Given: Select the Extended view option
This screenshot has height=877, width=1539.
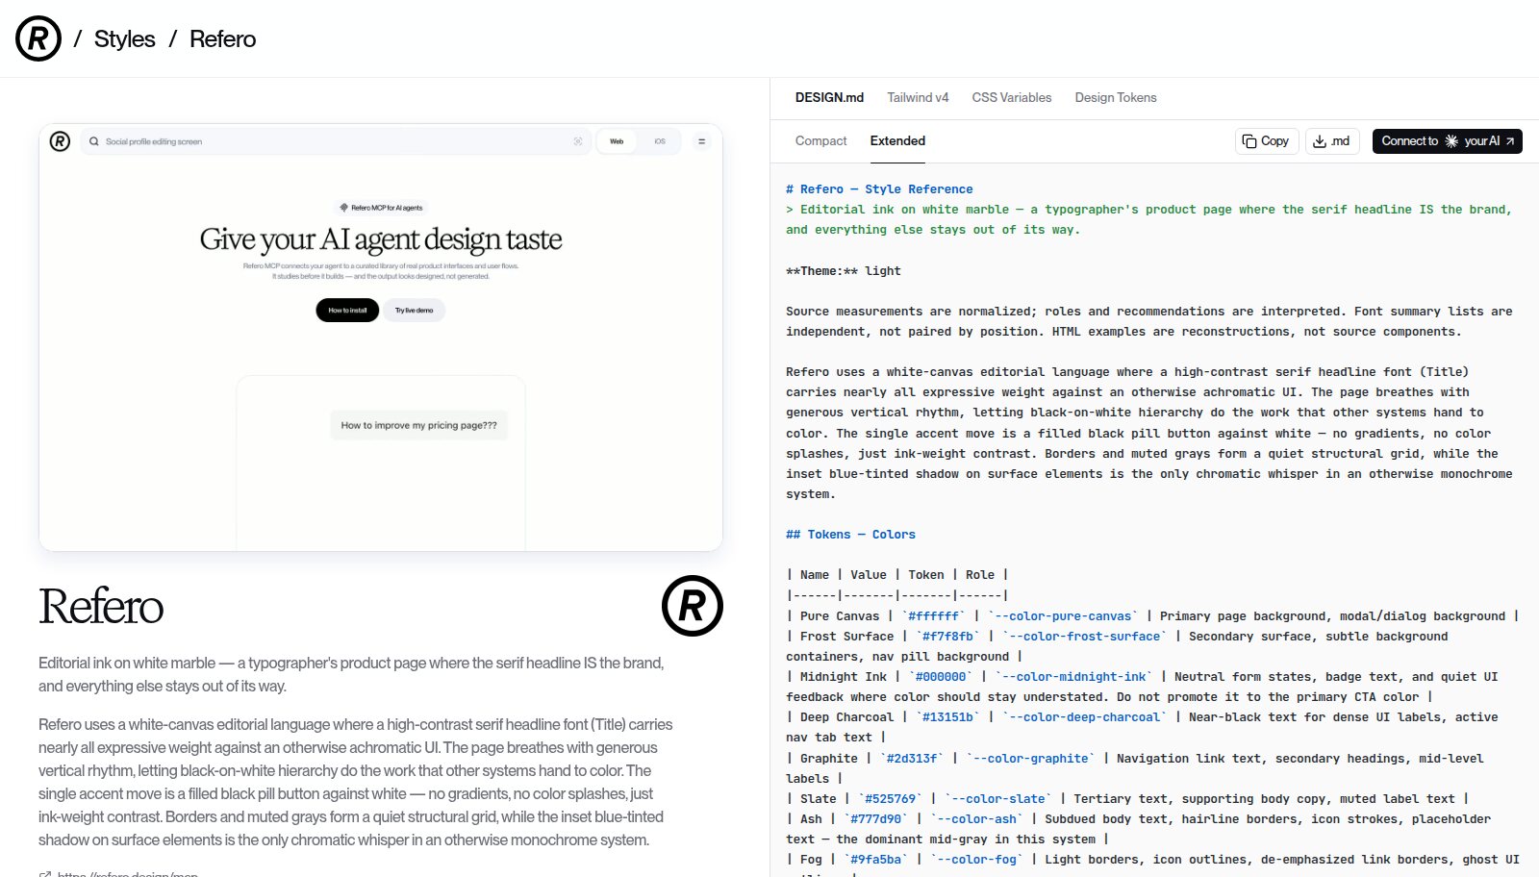Looking at the screenshot, I should [897, 140].
